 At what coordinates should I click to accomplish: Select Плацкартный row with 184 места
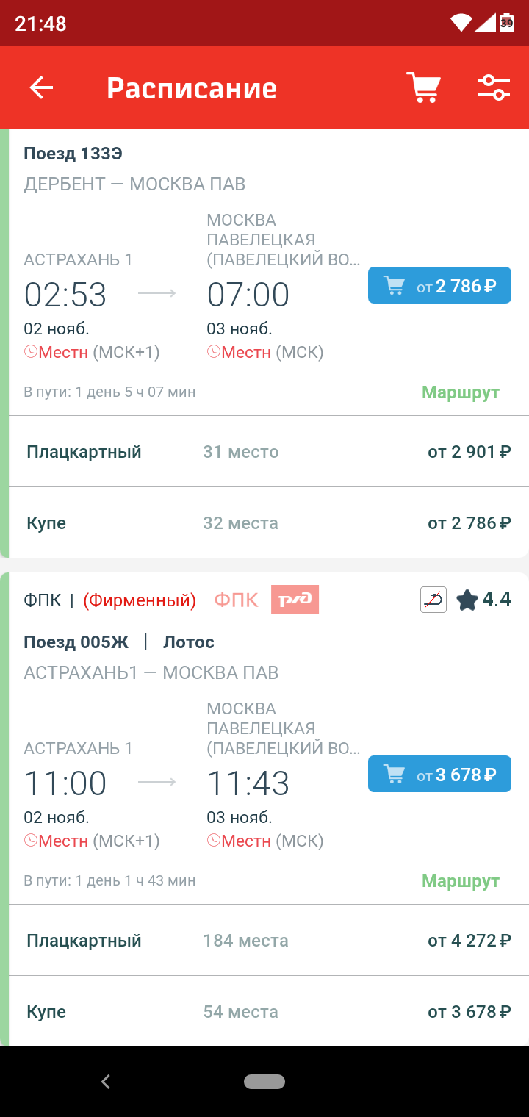(269, 940)
